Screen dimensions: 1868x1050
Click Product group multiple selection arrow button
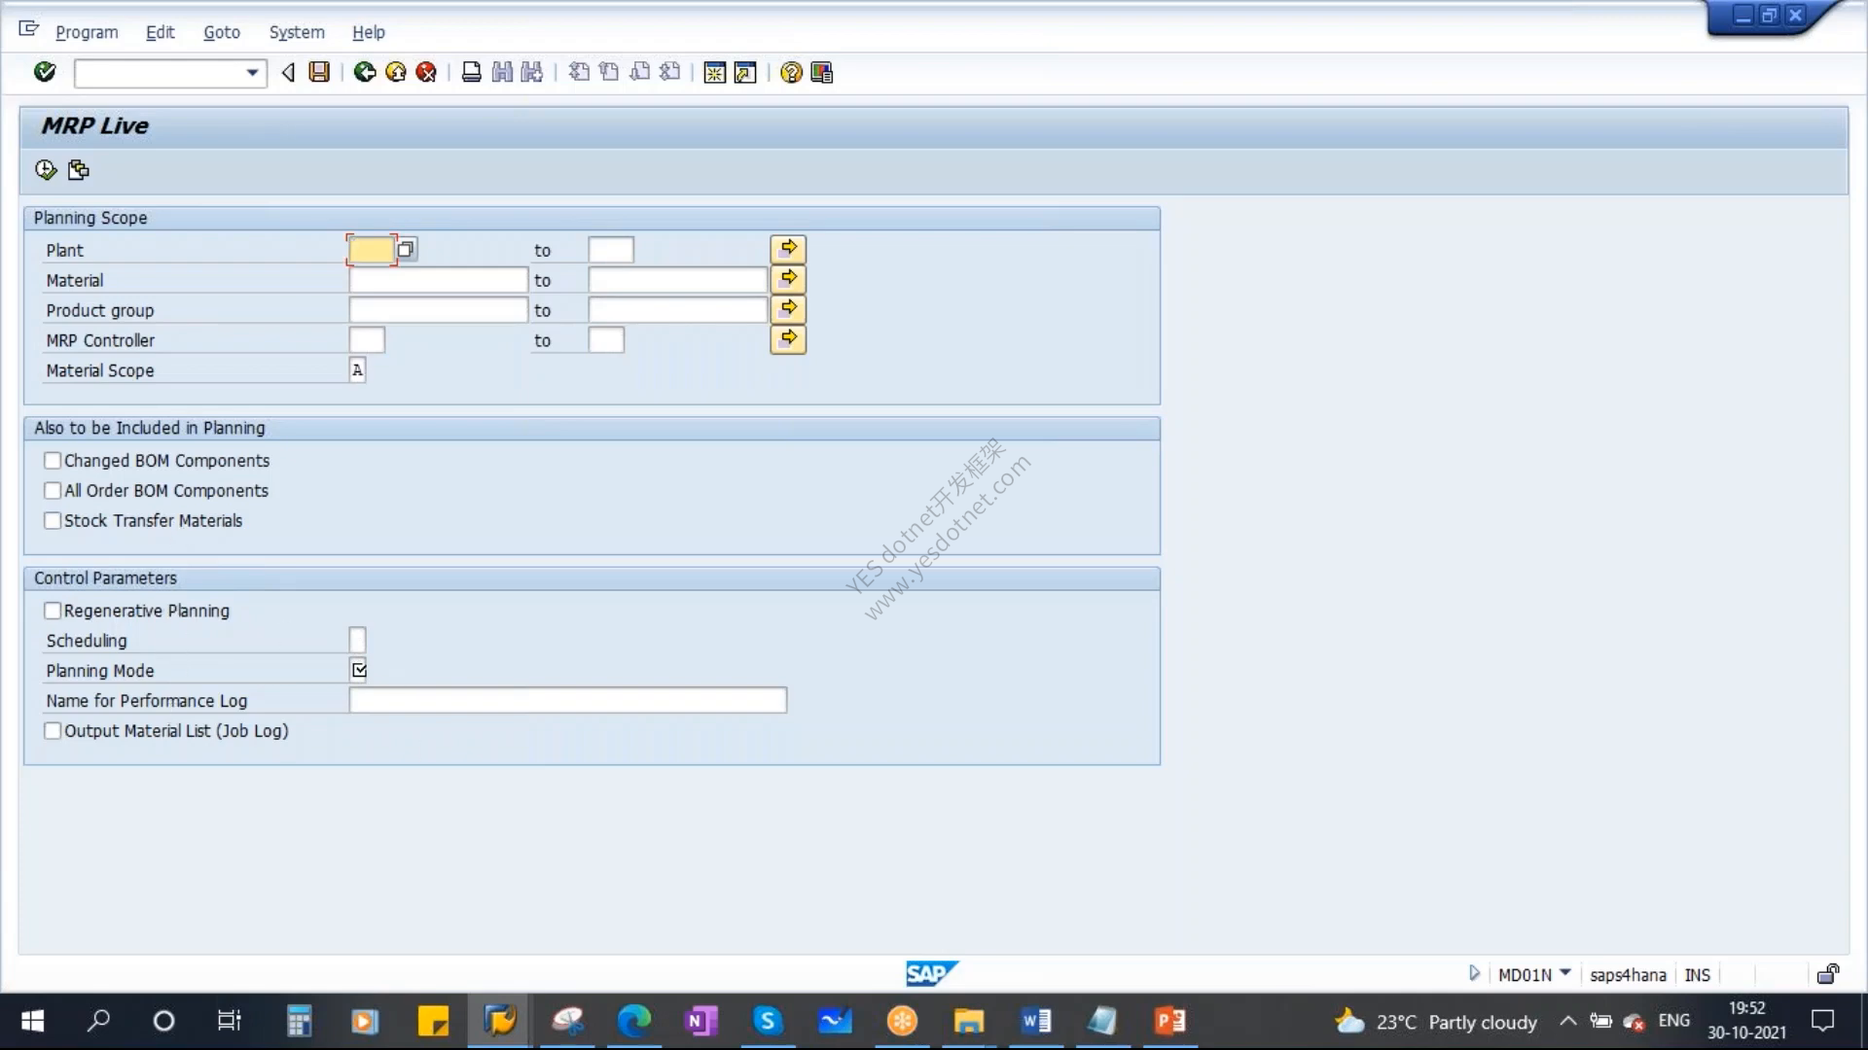tap(788, 308)
